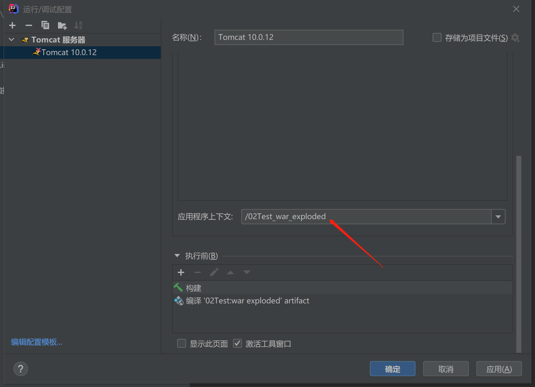Open the 应用程序上下文 dropdown arrow
Screen dimensions: 535x387
tap(498, 217)
